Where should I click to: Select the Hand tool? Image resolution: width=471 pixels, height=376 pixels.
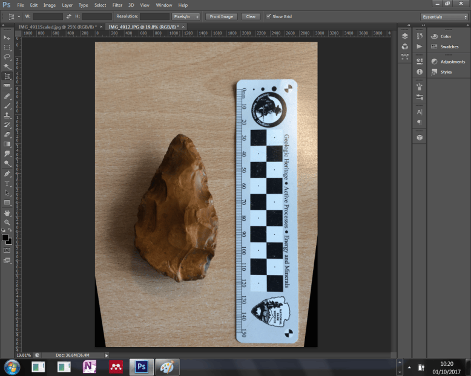click(x=7, y=213)
